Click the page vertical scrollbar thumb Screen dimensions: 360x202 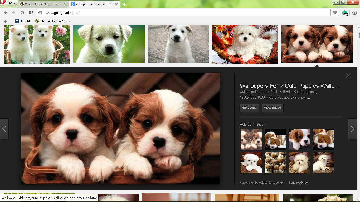click(358, 35)
